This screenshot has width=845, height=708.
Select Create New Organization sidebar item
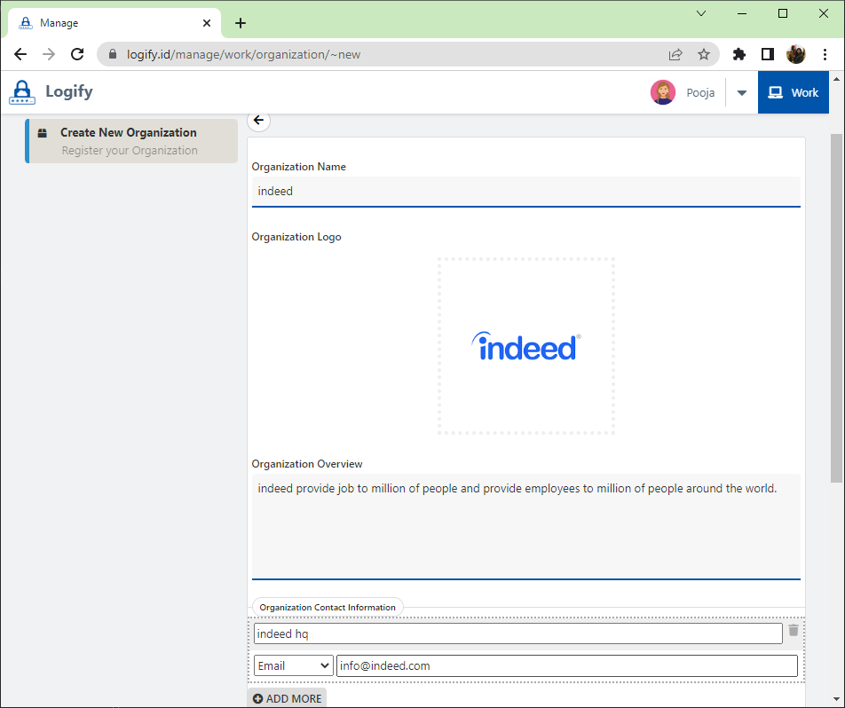131,141
